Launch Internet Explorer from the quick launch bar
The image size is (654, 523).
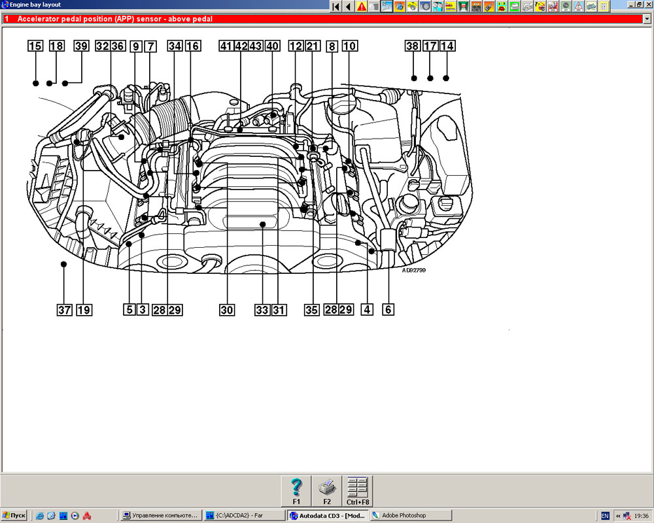tap(40, 515)
